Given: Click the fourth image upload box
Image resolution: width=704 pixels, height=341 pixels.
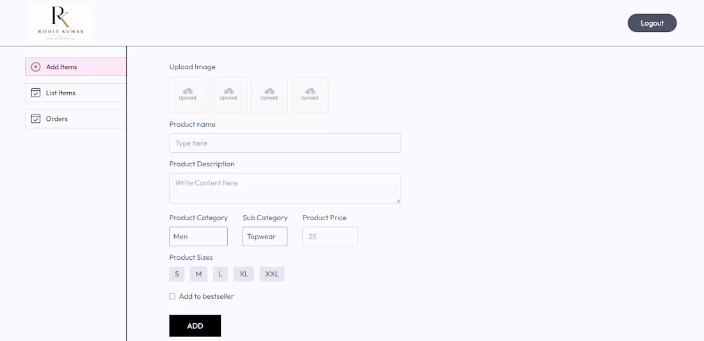Looking at the screenshot, I should pyautogui.click(x=310, y=94).
